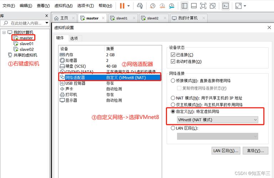Close the 我的计算机 tab
The height and width of the screenshot is (178, 274).
point(204,18)
